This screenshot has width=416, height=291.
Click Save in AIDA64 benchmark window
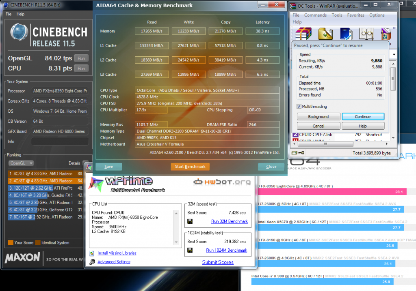pos(109,167)
